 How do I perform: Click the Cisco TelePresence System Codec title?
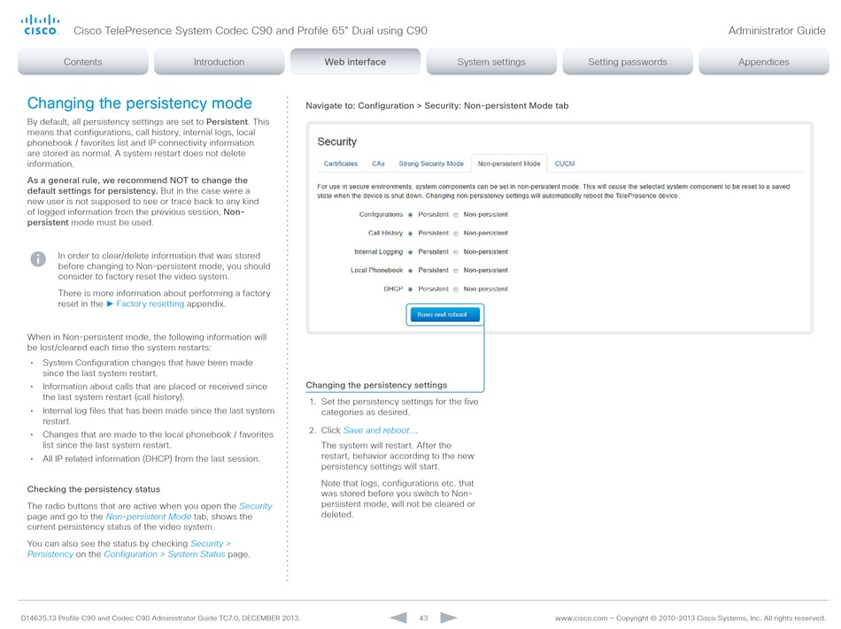pos(250,31)
